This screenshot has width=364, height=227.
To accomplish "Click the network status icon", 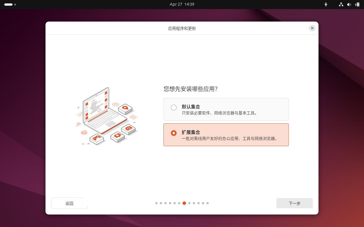I will click(341, 5).
